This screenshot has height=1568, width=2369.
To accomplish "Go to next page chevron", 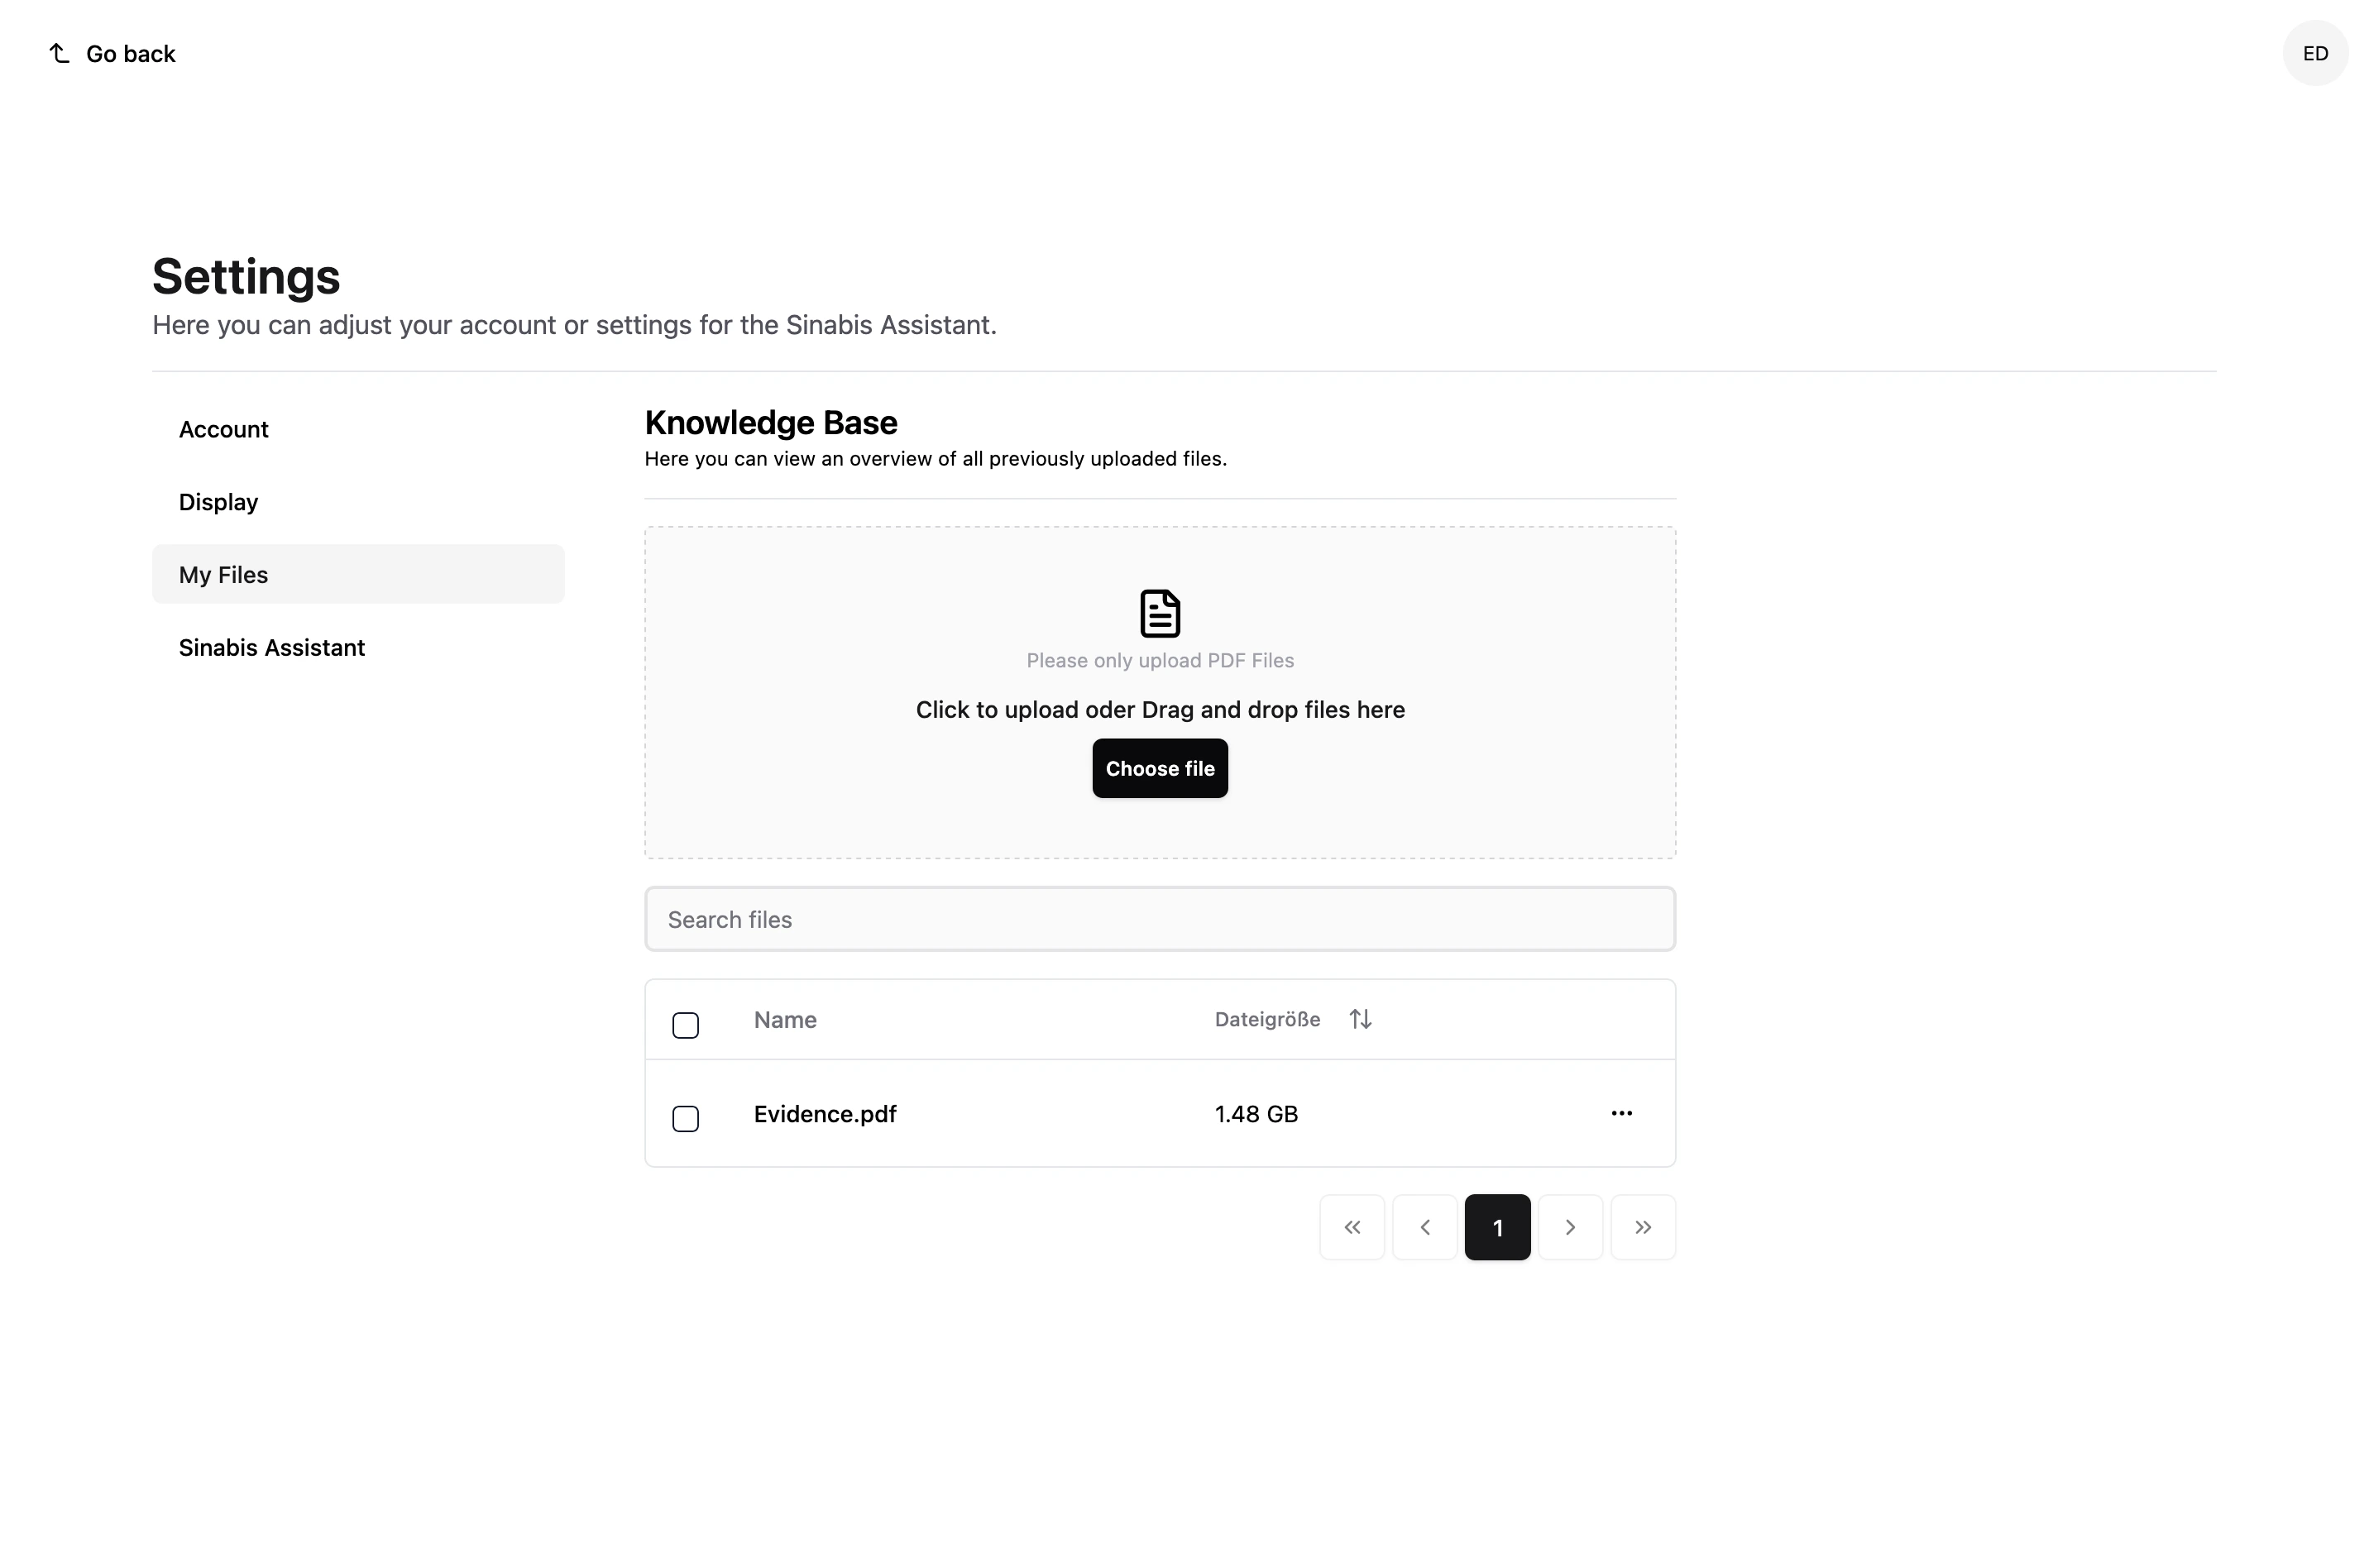I will coord(1569,1227).
